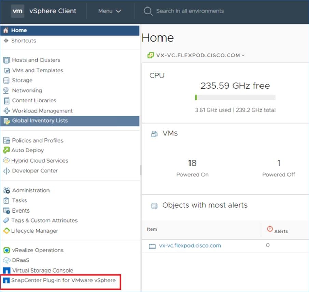
Task: Open Virtual Storage Console
Action: click(43, 271)
